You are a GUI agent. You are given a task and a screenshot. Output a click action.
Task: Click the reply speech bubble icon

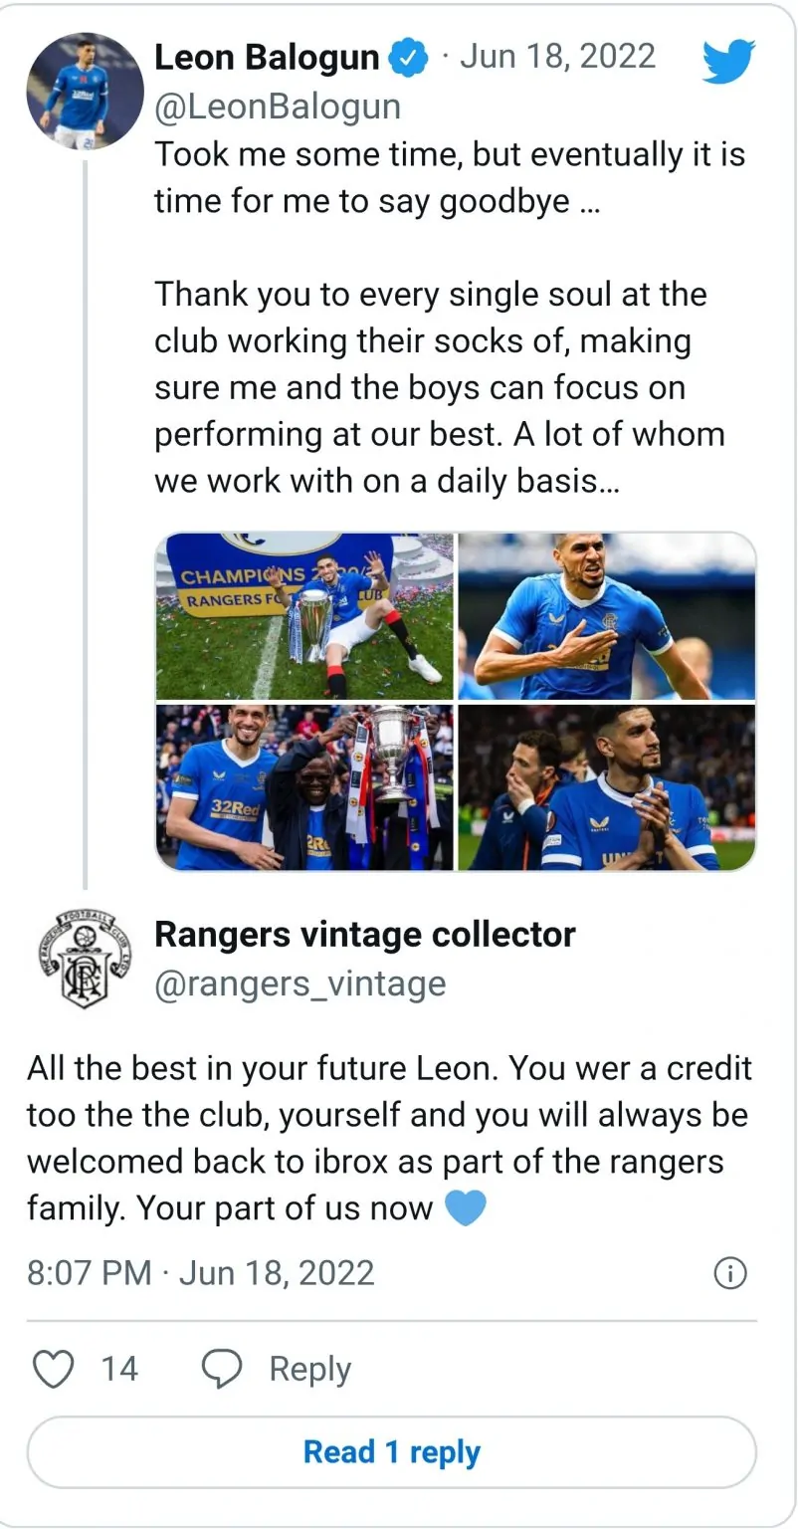pyautogui.click(x=222, y=1370)
